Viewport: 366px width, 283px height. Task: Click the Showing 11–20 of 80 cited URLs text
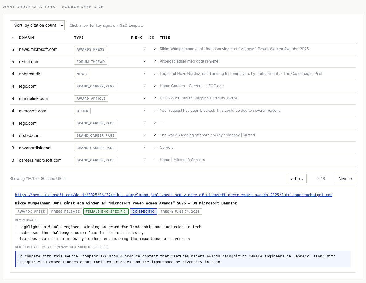(38, 179)
